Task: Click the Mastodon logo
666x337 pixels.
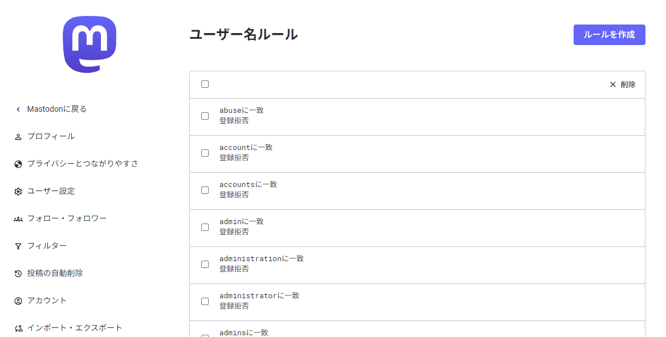Action: pos(90,44)
